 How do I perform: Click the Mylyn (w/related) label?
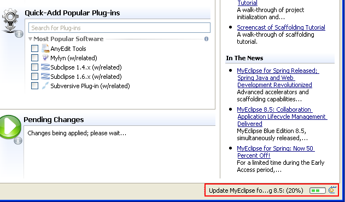[74, 58]
